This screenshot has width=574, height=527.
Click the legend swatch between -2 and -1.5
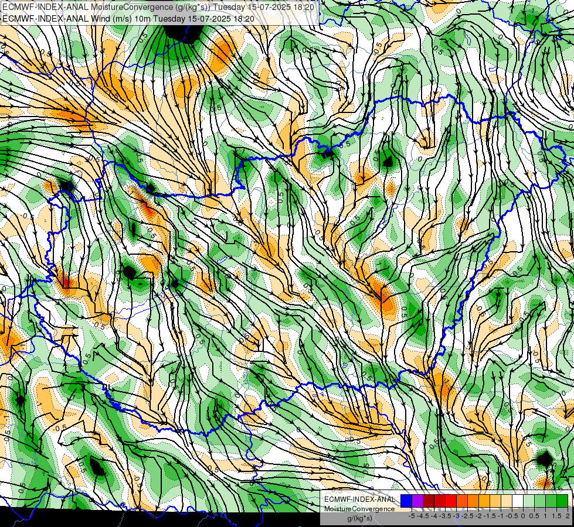[484, 501]
